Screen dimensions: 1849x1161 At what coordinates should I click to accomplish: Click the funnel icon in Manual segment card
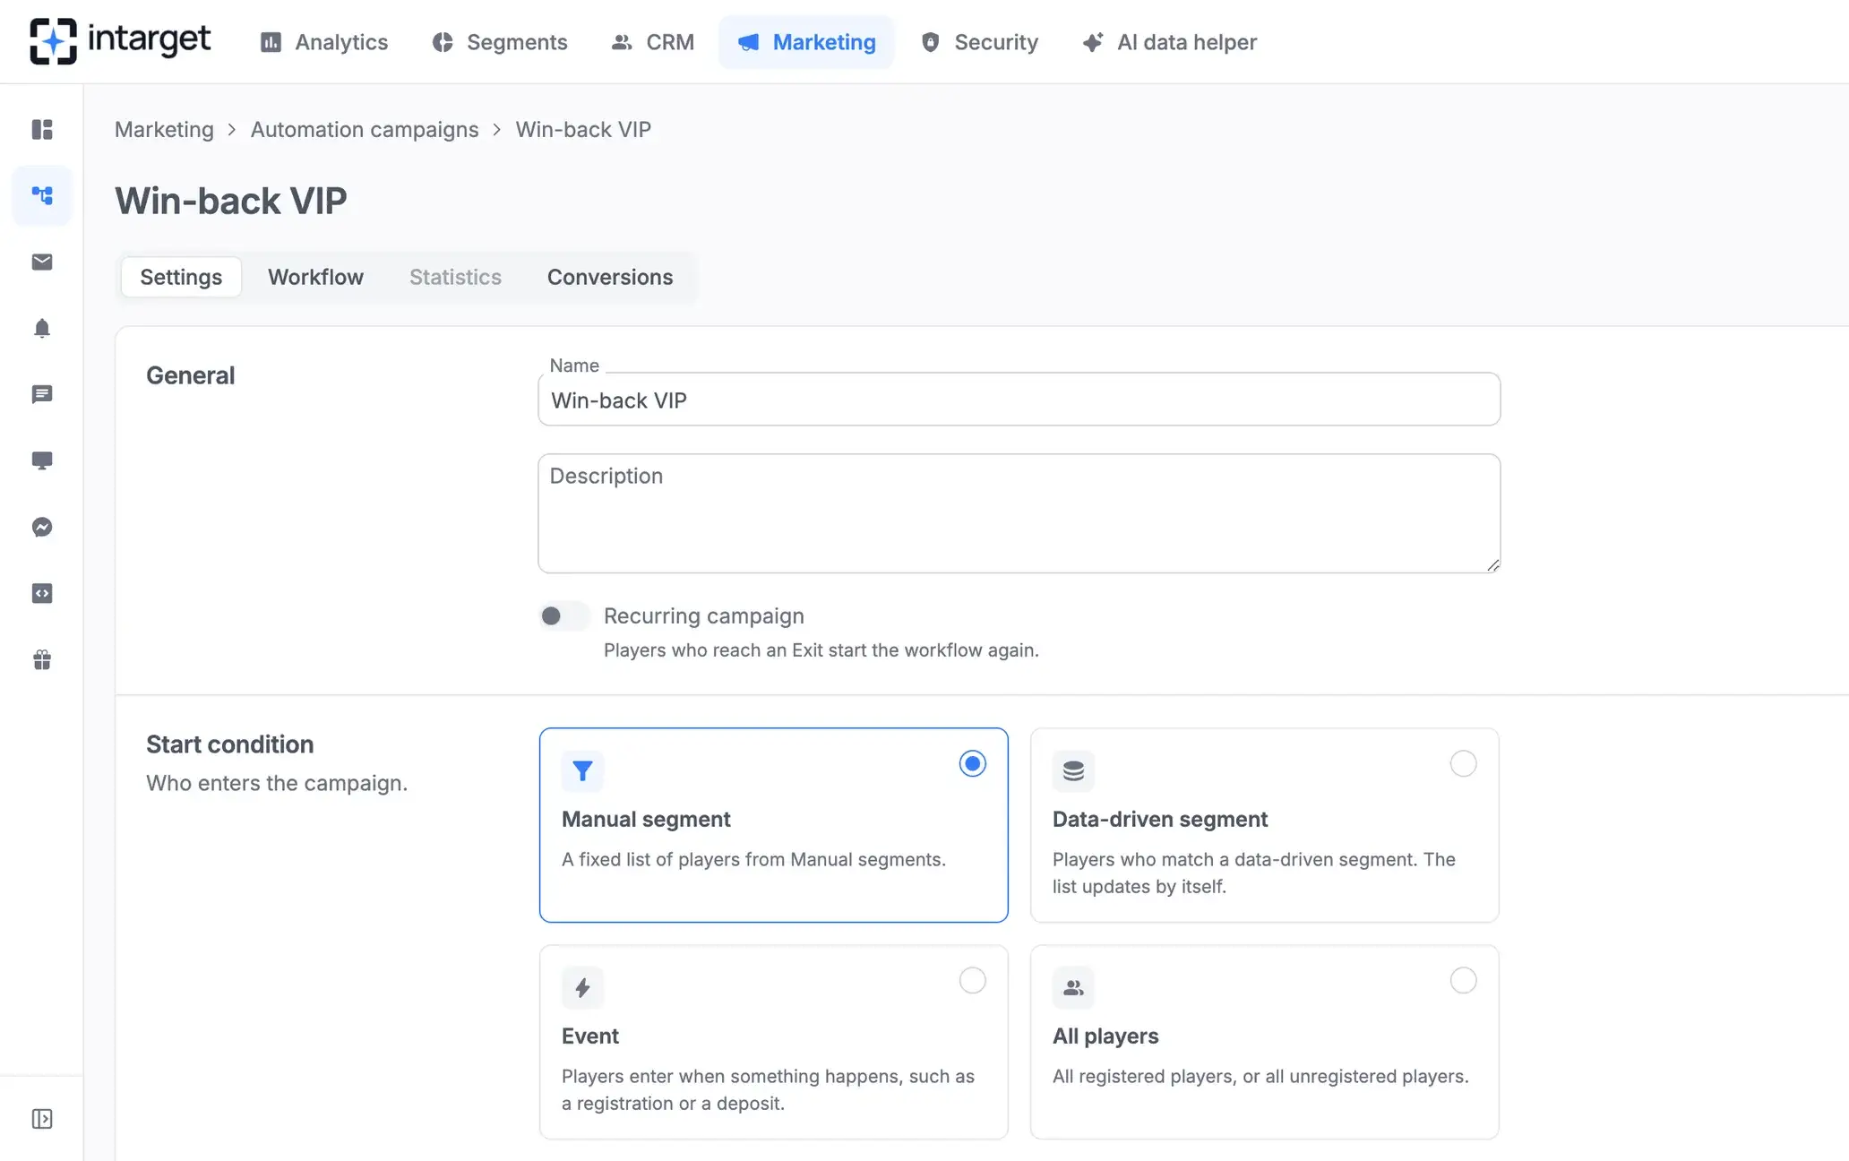(582, 771)
